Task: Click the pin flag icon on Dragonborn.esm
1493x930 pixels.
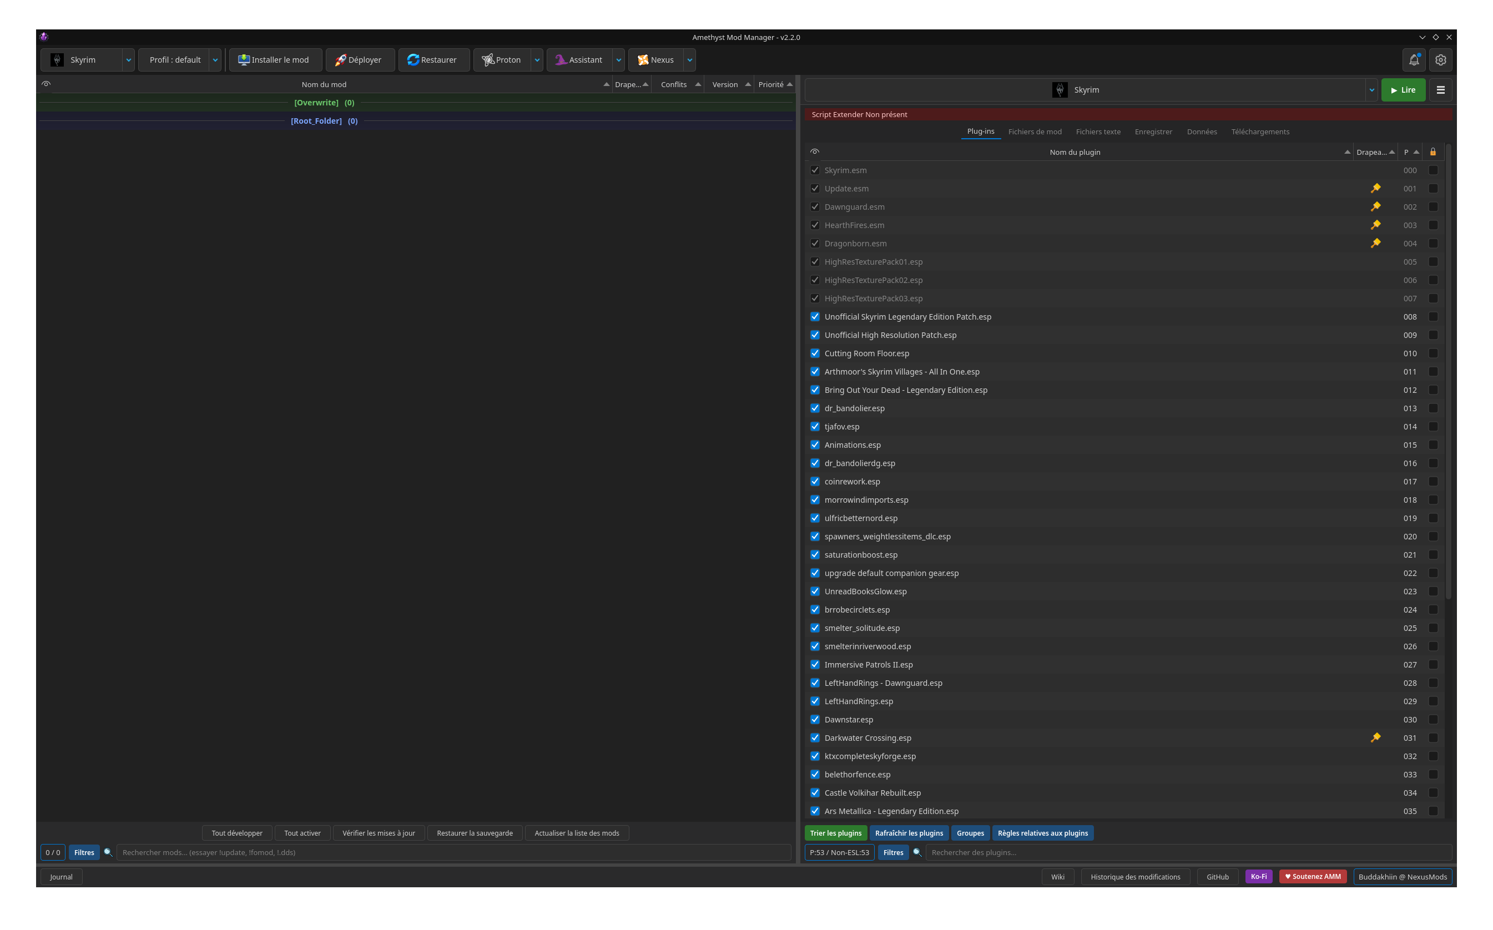Action: 1375,244
